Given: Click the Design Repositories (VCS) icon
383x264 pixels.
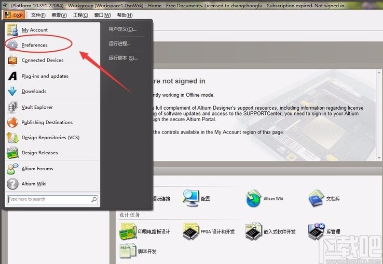Looking at the screenshot, I should [x=12, y=138].
